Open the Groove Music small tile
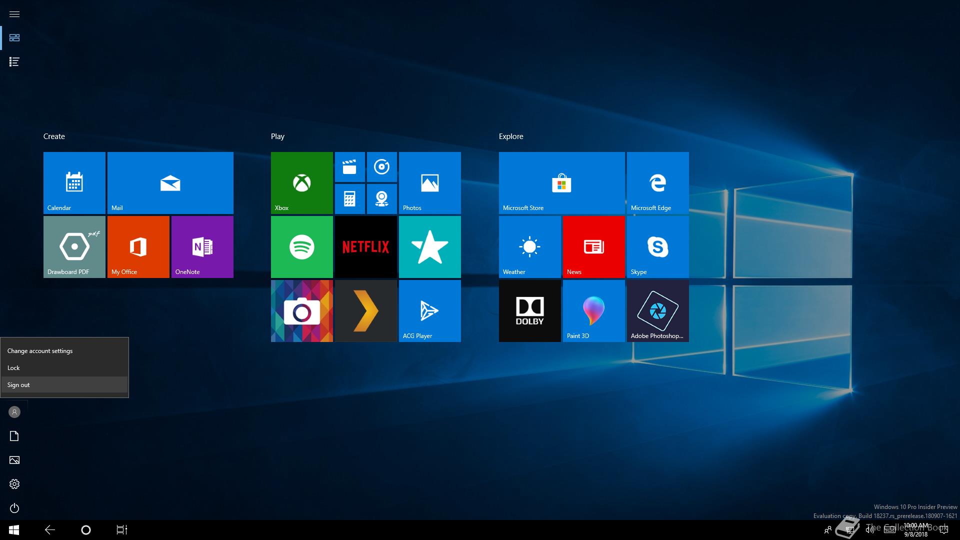The height and width of the screenshot is (540, 960). 382,167
